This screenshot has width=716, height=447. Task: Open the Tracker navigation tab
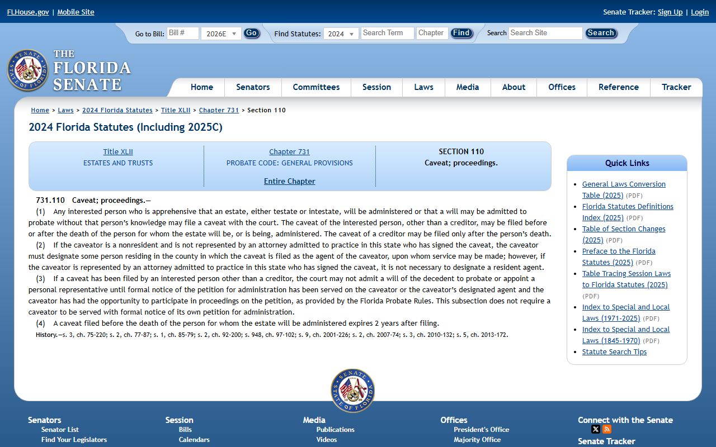coord(676,87)
